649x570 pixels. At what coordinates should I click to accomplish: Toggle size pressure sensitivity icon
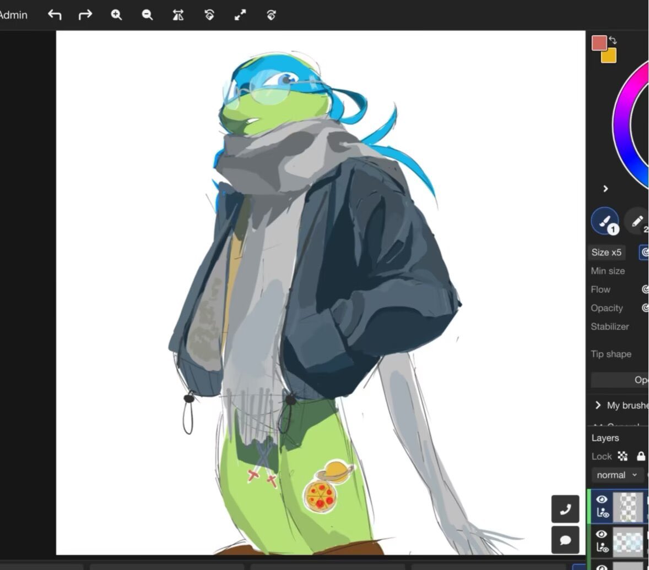[x=645, y=252]
